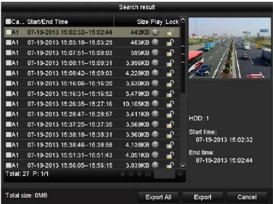Lock the 15:16:31--15:16:52 file
The width and height of the screenshot is (273, 204).
(170, 94)
